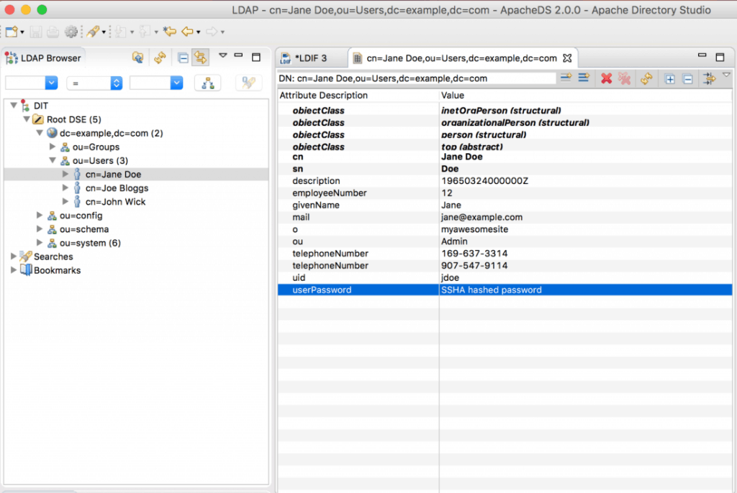Open Back history dropdown arrow

199,32
